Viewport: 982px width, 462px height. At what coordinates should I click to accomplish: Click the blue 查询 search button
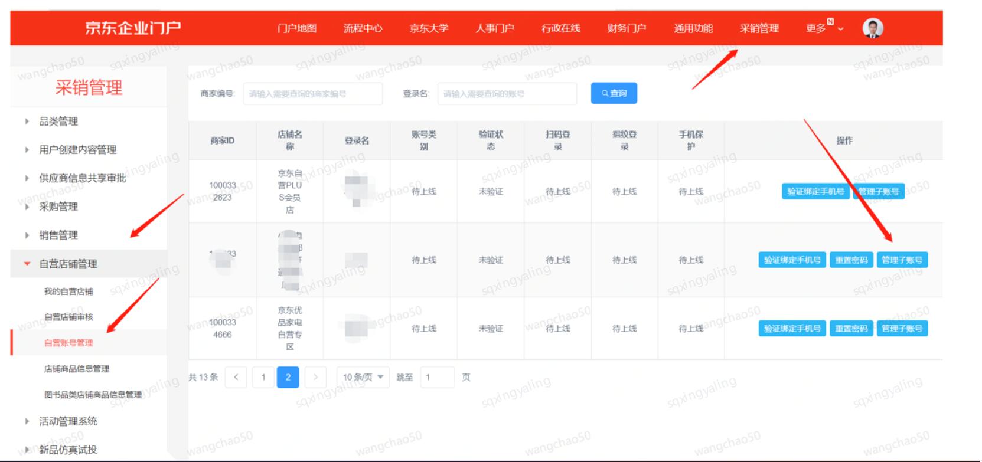(614, 93)
